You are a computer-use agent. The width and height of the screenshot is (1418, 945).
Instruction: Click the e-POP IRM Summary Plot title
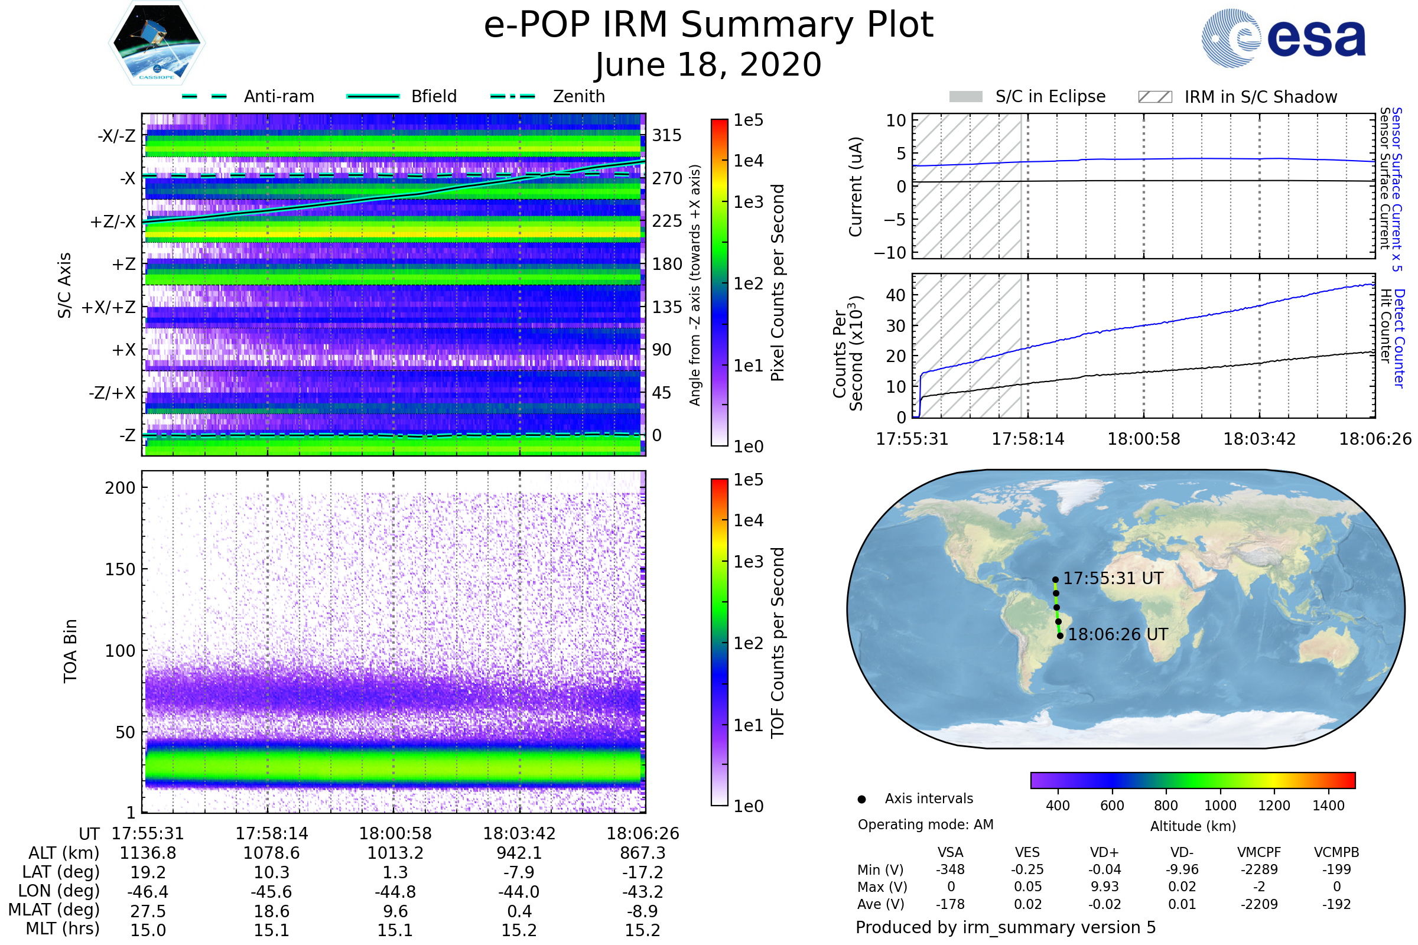(x=708, y=25)
